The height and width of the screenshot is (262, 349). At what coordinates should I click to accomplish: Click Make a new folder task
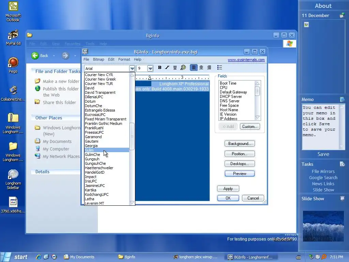pos(57,81)
